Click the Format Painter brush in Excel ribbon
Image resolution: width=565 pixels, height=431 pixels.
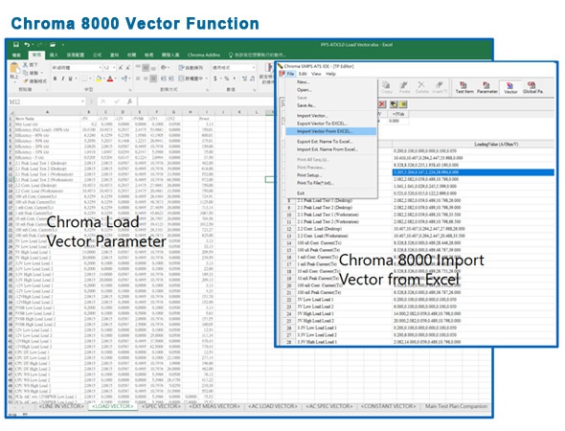26,81
